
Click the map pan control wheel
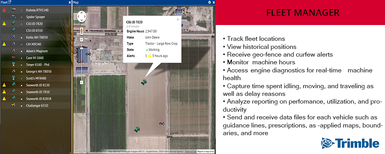click(x=82, y=16)
